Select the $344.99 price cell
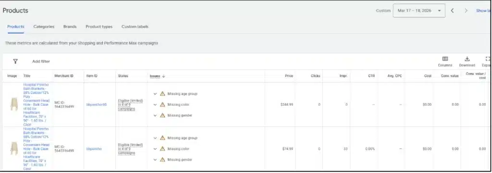The width and height of the screenshot is (492, 173). tap(287, 105)
